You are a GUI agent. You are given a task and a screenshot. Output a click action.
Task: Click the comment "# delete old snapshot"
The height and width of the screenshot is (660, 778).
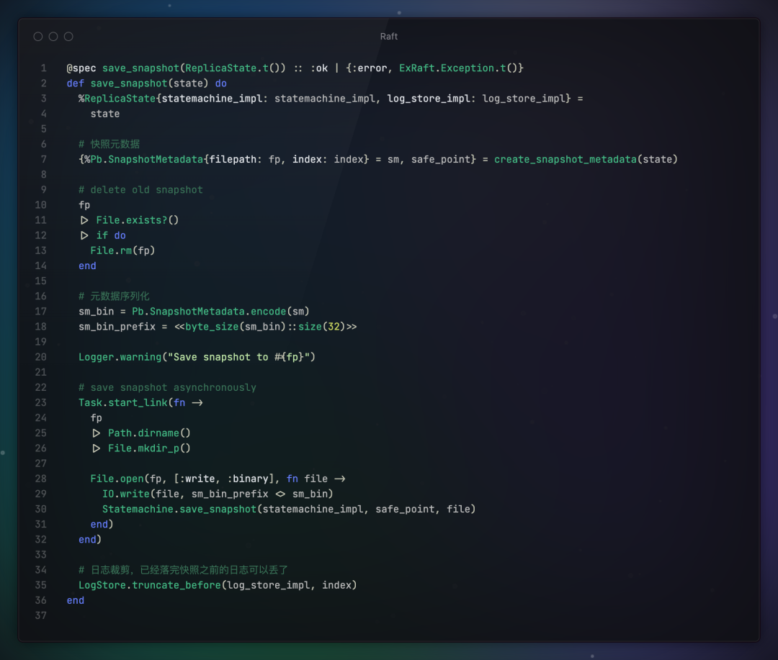(x=140, y=190)
